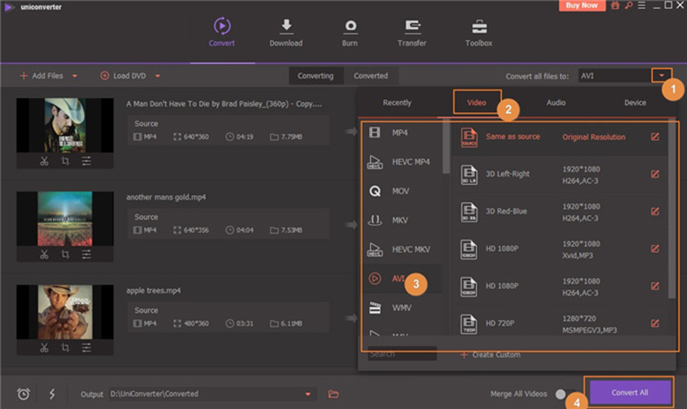Select 3D Red-Blue preset

tap(559, 212)
